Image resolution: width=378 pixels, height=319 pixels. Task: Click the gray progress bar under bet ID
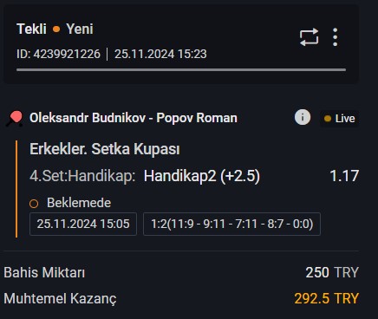181,69
